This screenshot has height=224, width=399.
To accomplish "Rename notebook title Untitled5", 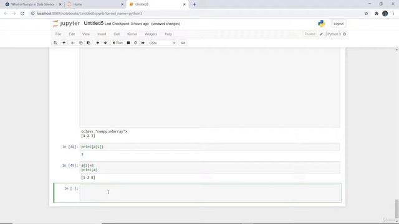I will (94, 24).
